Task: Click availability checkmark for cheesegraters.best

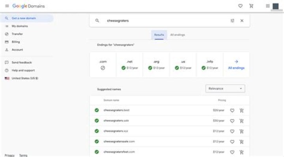Action: pos(97,110)
